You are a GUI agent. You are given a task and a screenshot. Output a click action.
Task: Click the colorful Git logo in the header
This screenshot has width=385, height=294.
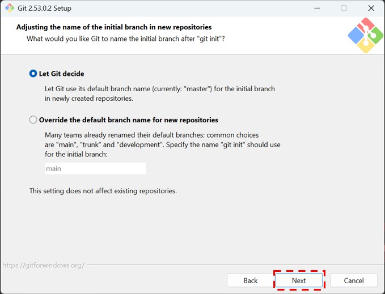(x=365, y=35)
